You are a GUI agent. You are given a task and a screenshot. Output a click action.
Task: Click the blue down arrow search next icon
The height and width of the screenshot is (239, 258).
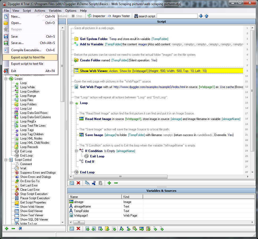coord(201,16)
